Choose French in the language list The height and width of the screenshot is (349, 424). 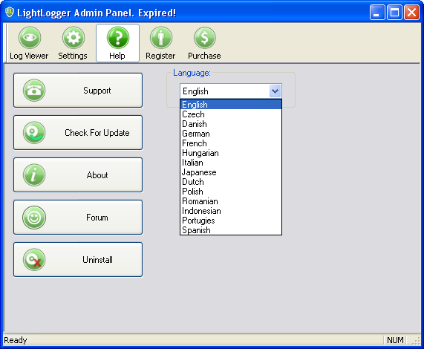231,143
